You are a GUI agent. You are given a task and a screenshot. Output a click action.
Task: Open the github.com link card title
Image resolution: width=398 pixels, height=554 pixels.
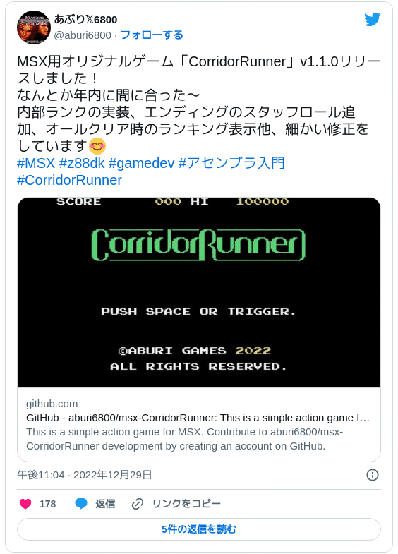pyautogui.click(x=198, y=418)
